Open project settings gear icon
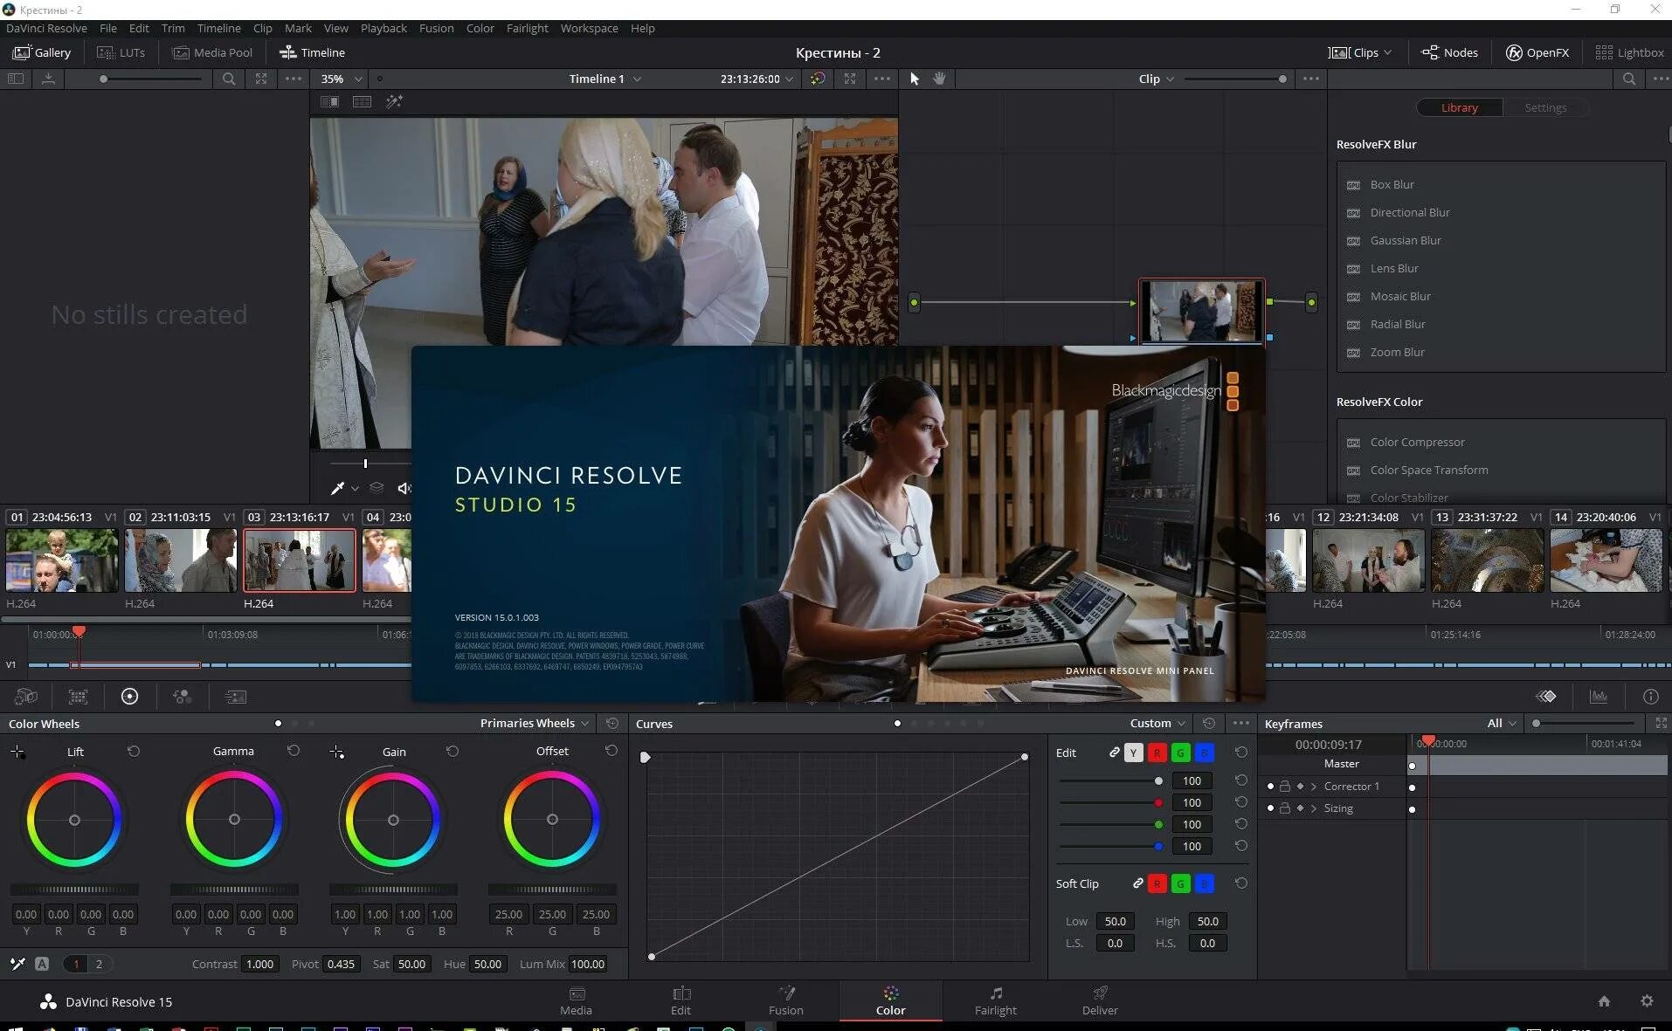This screenshot has height=1031, width=1672. pos(1647,1001)
